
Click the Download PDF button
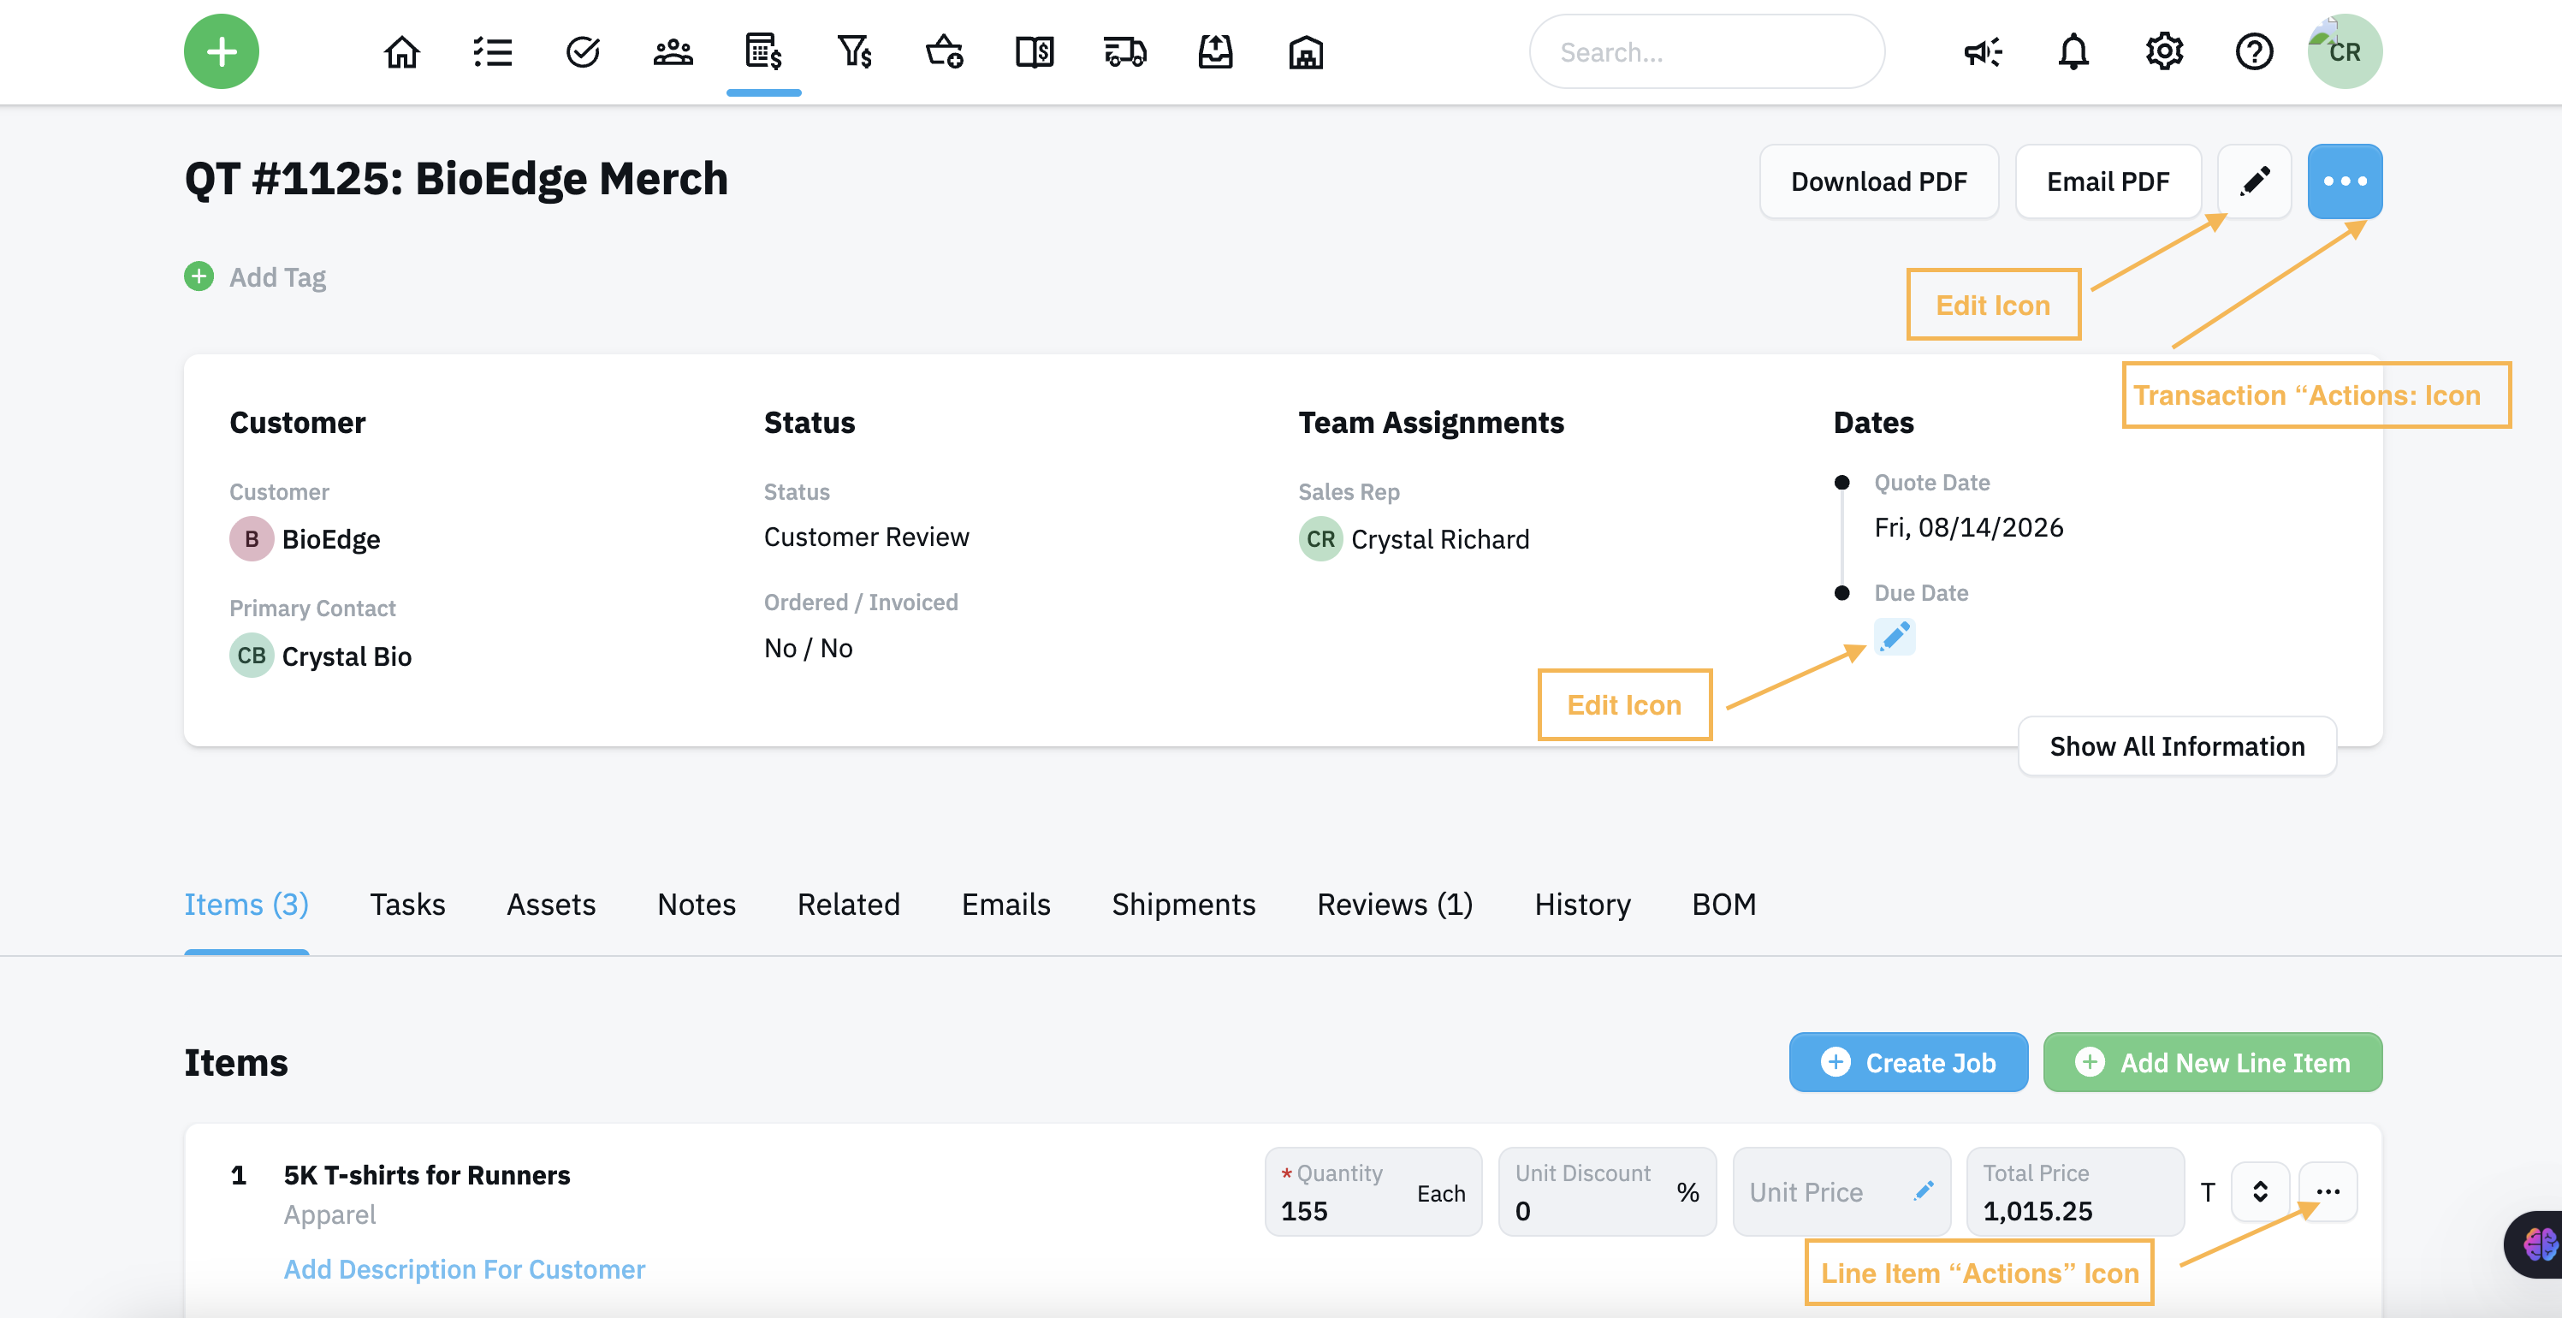point(1879,181)
